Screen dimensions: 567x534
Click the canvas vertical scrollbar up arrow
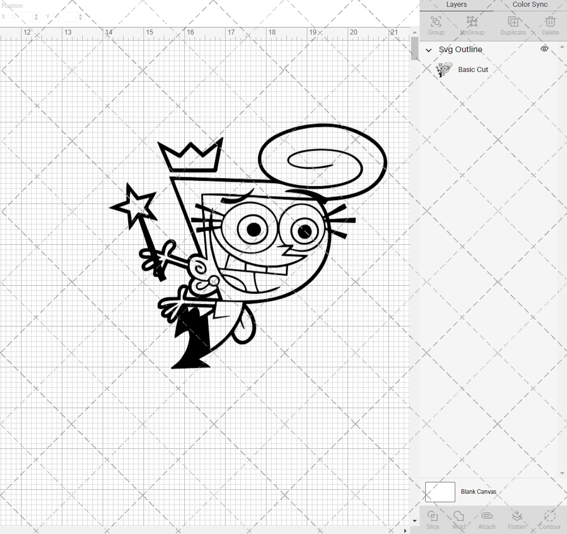(x=414, y=32)
